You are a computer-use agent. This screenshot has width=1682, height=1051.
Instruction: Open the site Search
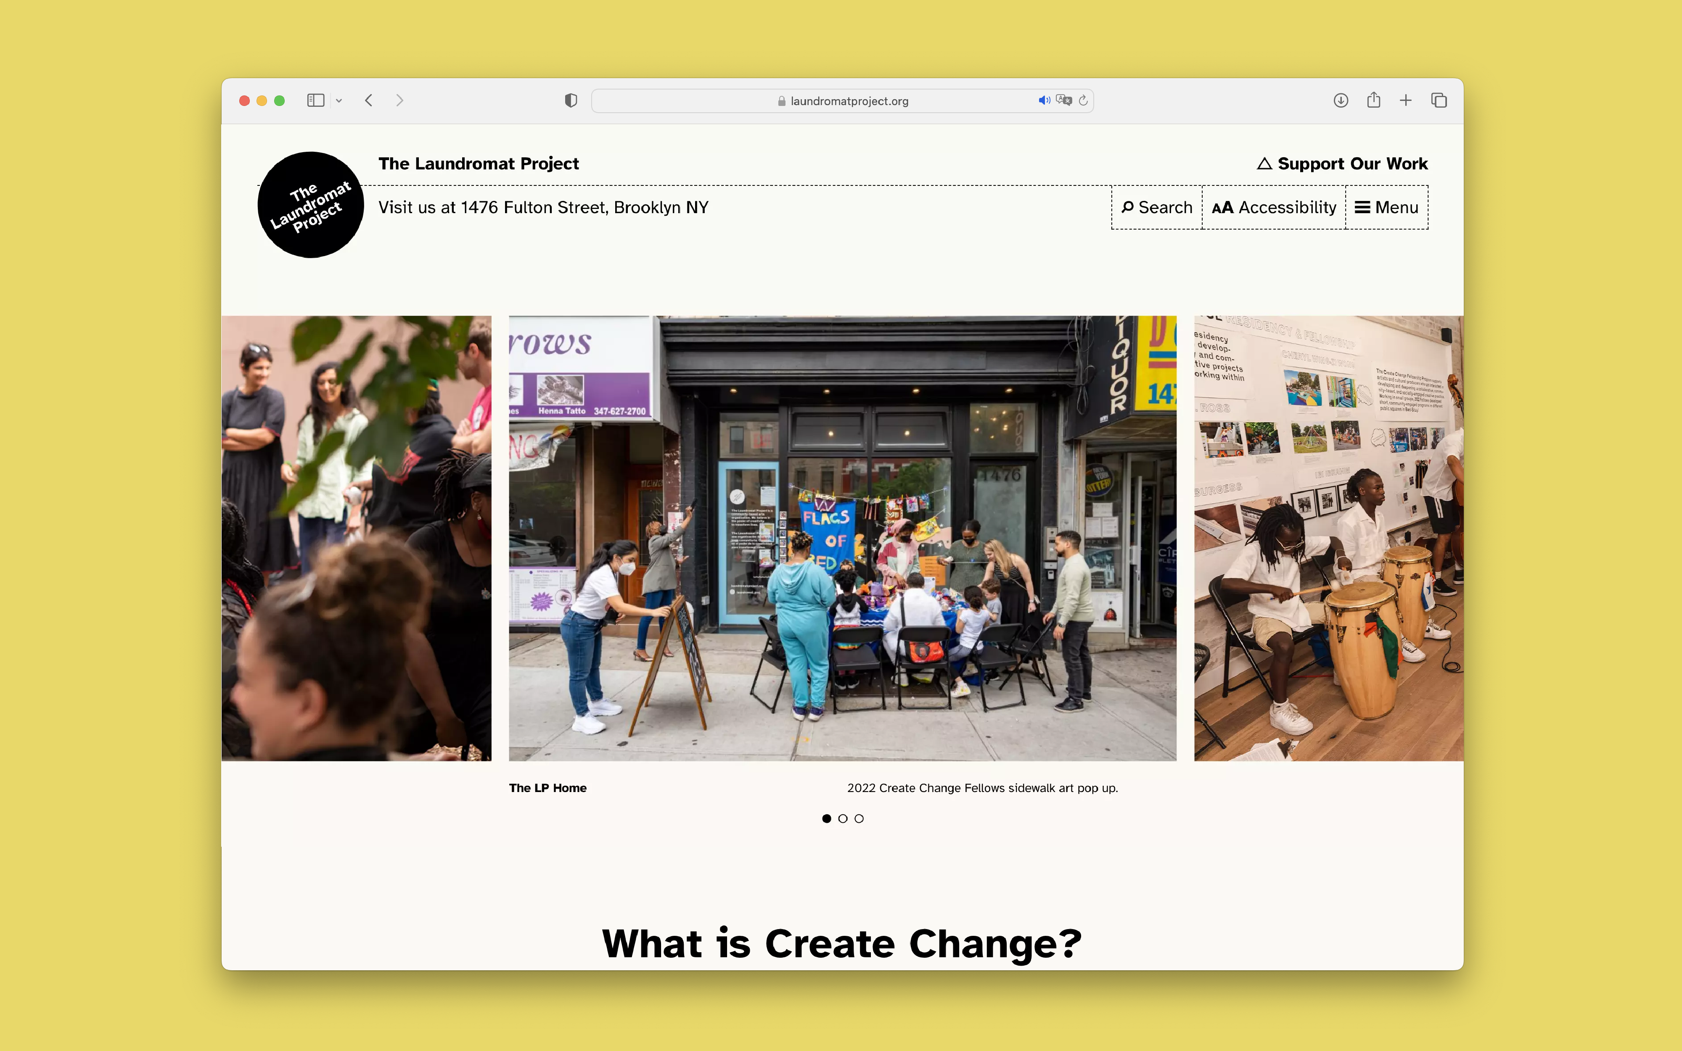[1156, 207]
